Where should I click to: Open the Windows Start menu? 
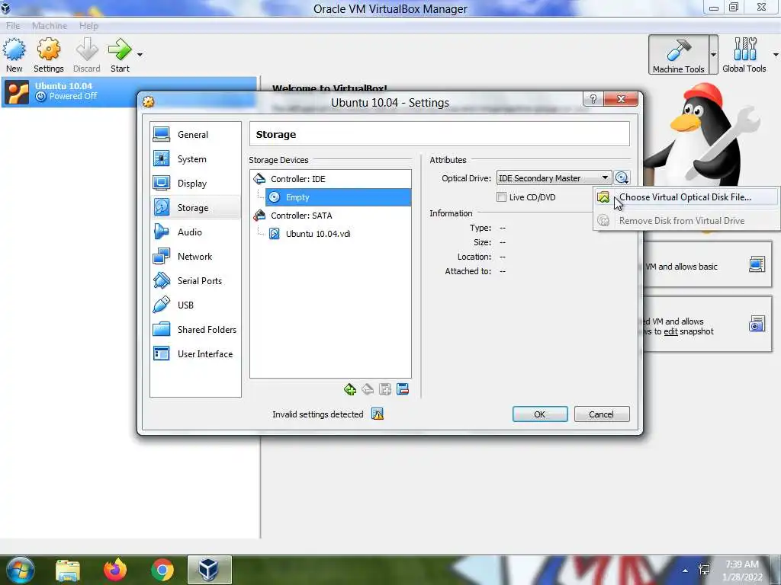pyautogui.click(x=19, y=570)
